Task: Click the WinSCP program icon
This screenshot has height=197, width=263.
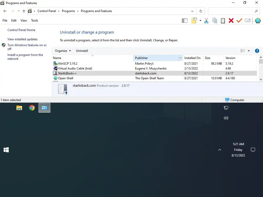Action: pyautogui.click(x=55, y=64)
